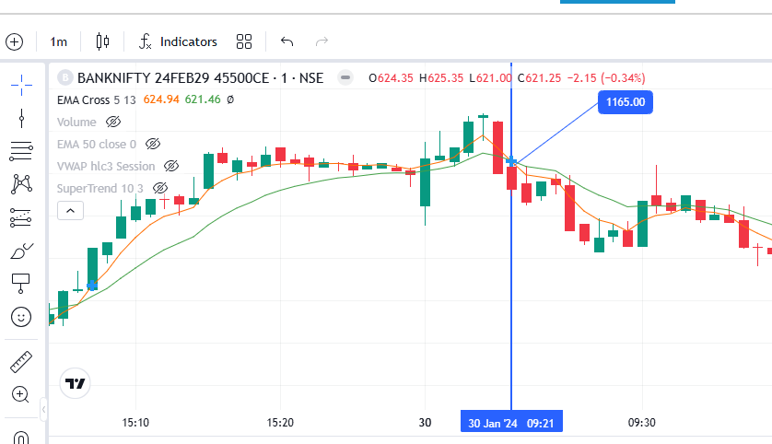Open the indicator templates grid icon
The height and width of the screenshot is (444, 772).
pos(244,41)
